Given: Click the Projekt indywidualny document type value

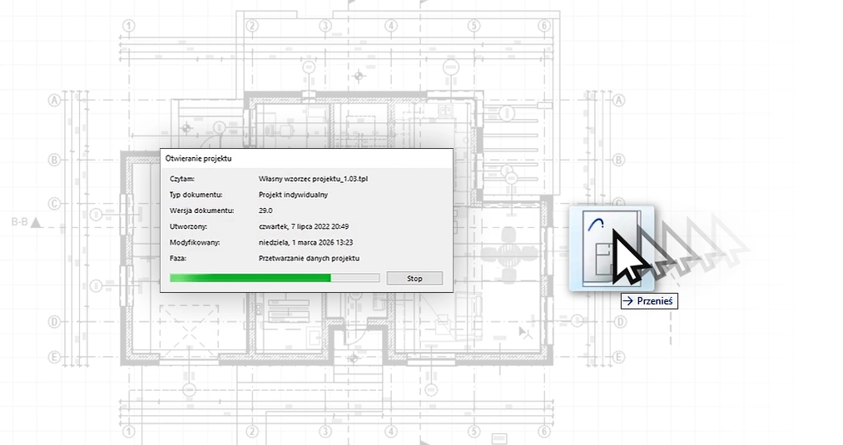Looking at the screenshot, I should coord(293,195).
